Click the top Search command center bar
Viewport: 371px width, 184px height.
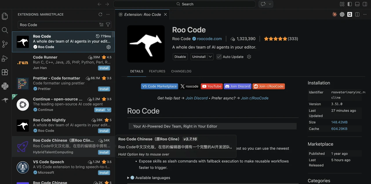(x=184, y=4)
